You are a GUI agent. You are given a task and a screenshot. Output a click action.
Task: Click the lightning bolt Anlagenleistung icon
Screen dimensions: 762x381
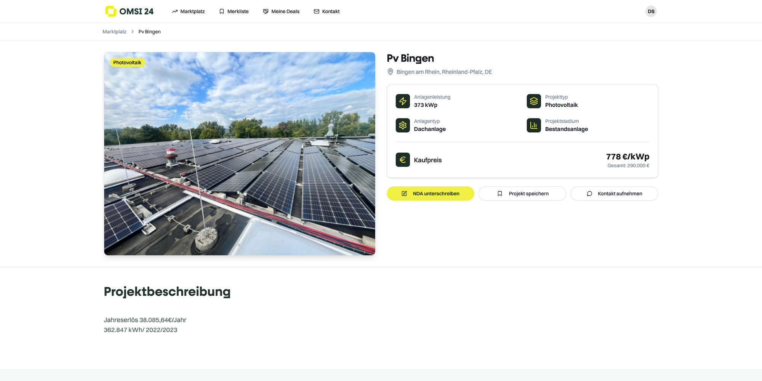point(403,101)
